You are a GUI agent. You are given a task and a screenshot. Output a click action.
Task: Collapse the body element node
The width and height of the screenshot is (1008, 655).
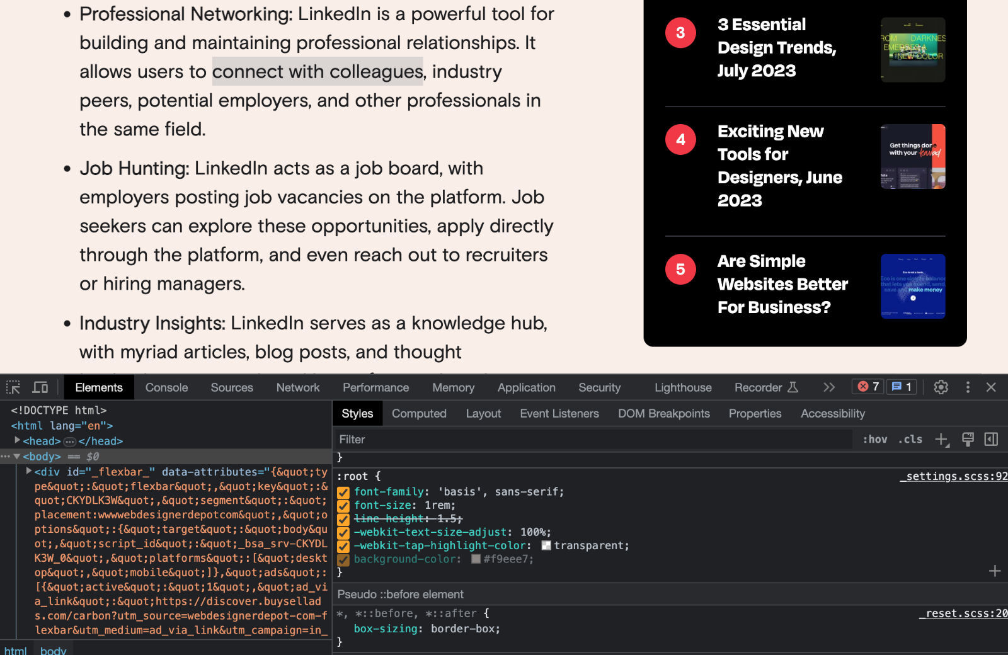coord(17,457)
